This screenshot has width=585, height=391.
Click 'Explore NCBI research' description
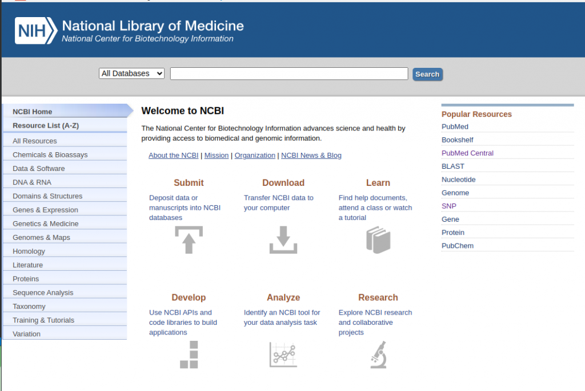coord(375,322)
